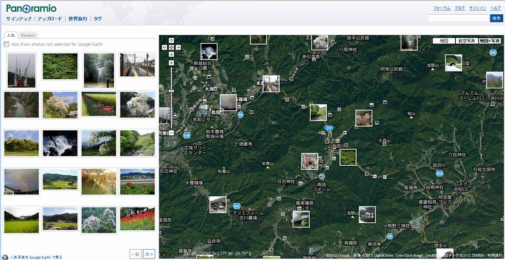Enable showing photos not selected for Google Earth
This screenshot has width=505, height=260.
pyautogui.click(x=6, y=45)
